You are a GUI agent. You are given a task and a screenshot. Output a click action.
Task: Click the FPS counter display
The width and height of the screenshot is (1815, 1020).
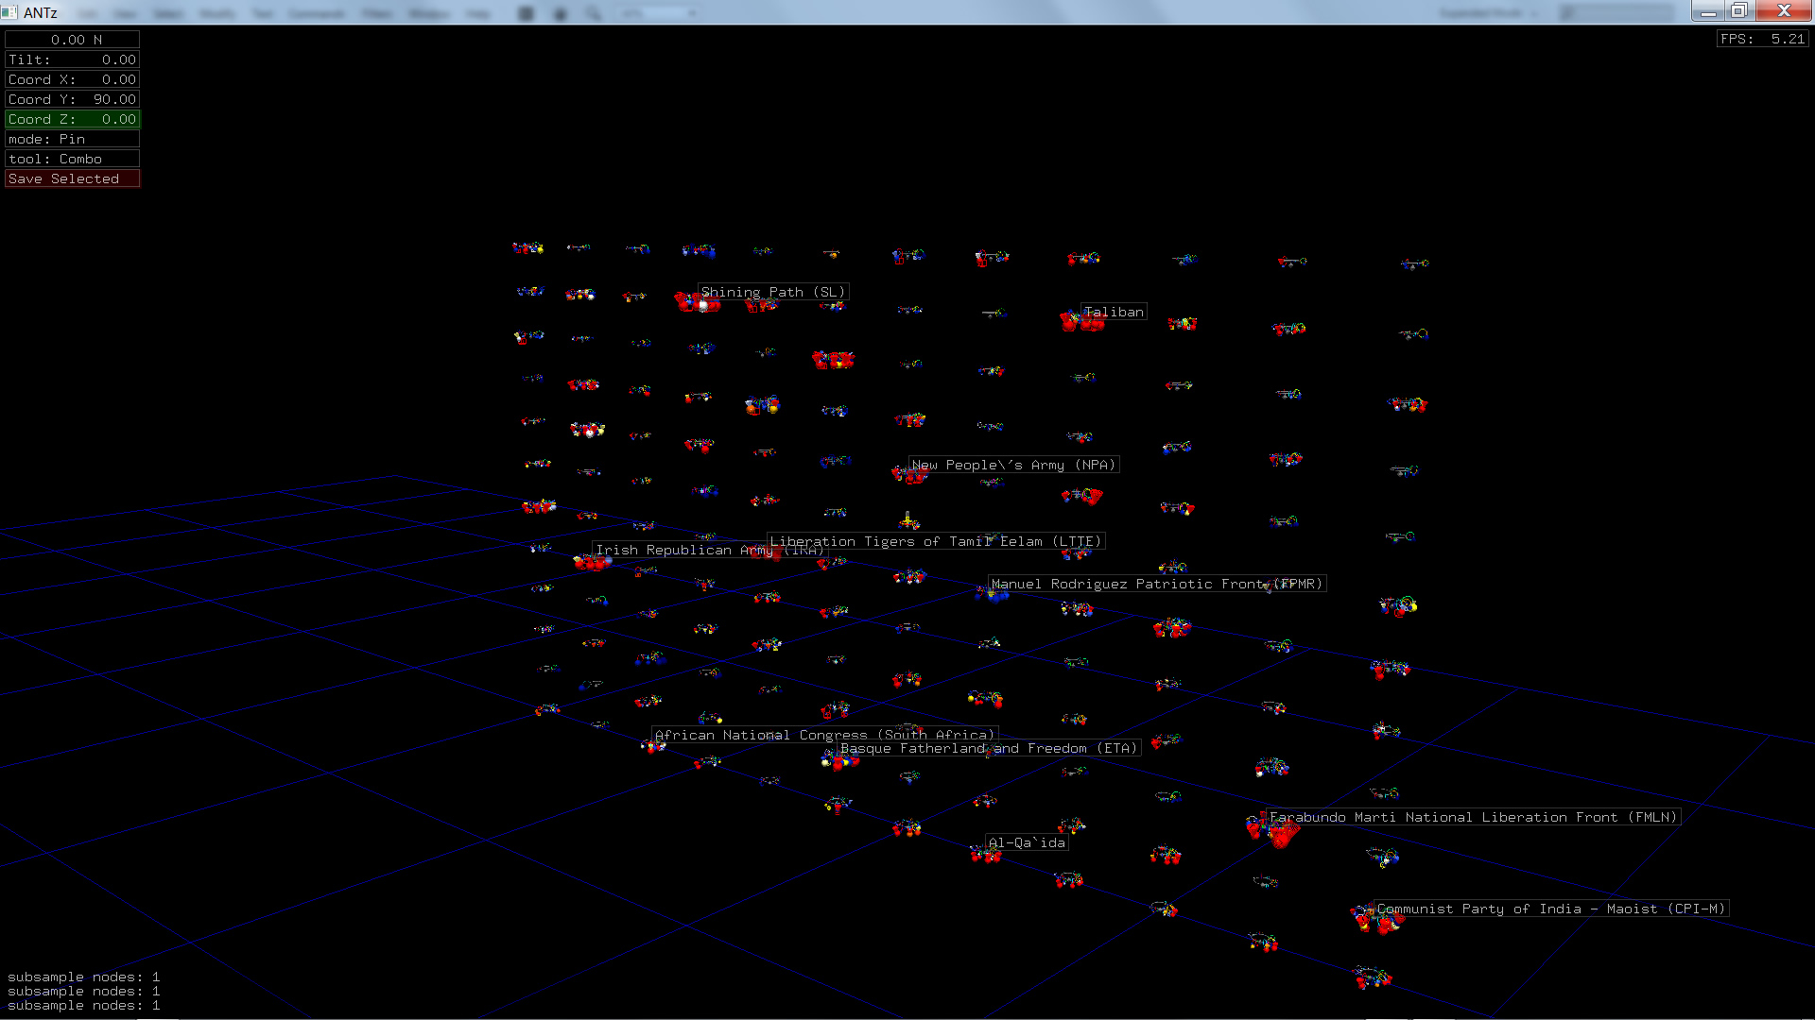click(x=1762, y=39)
